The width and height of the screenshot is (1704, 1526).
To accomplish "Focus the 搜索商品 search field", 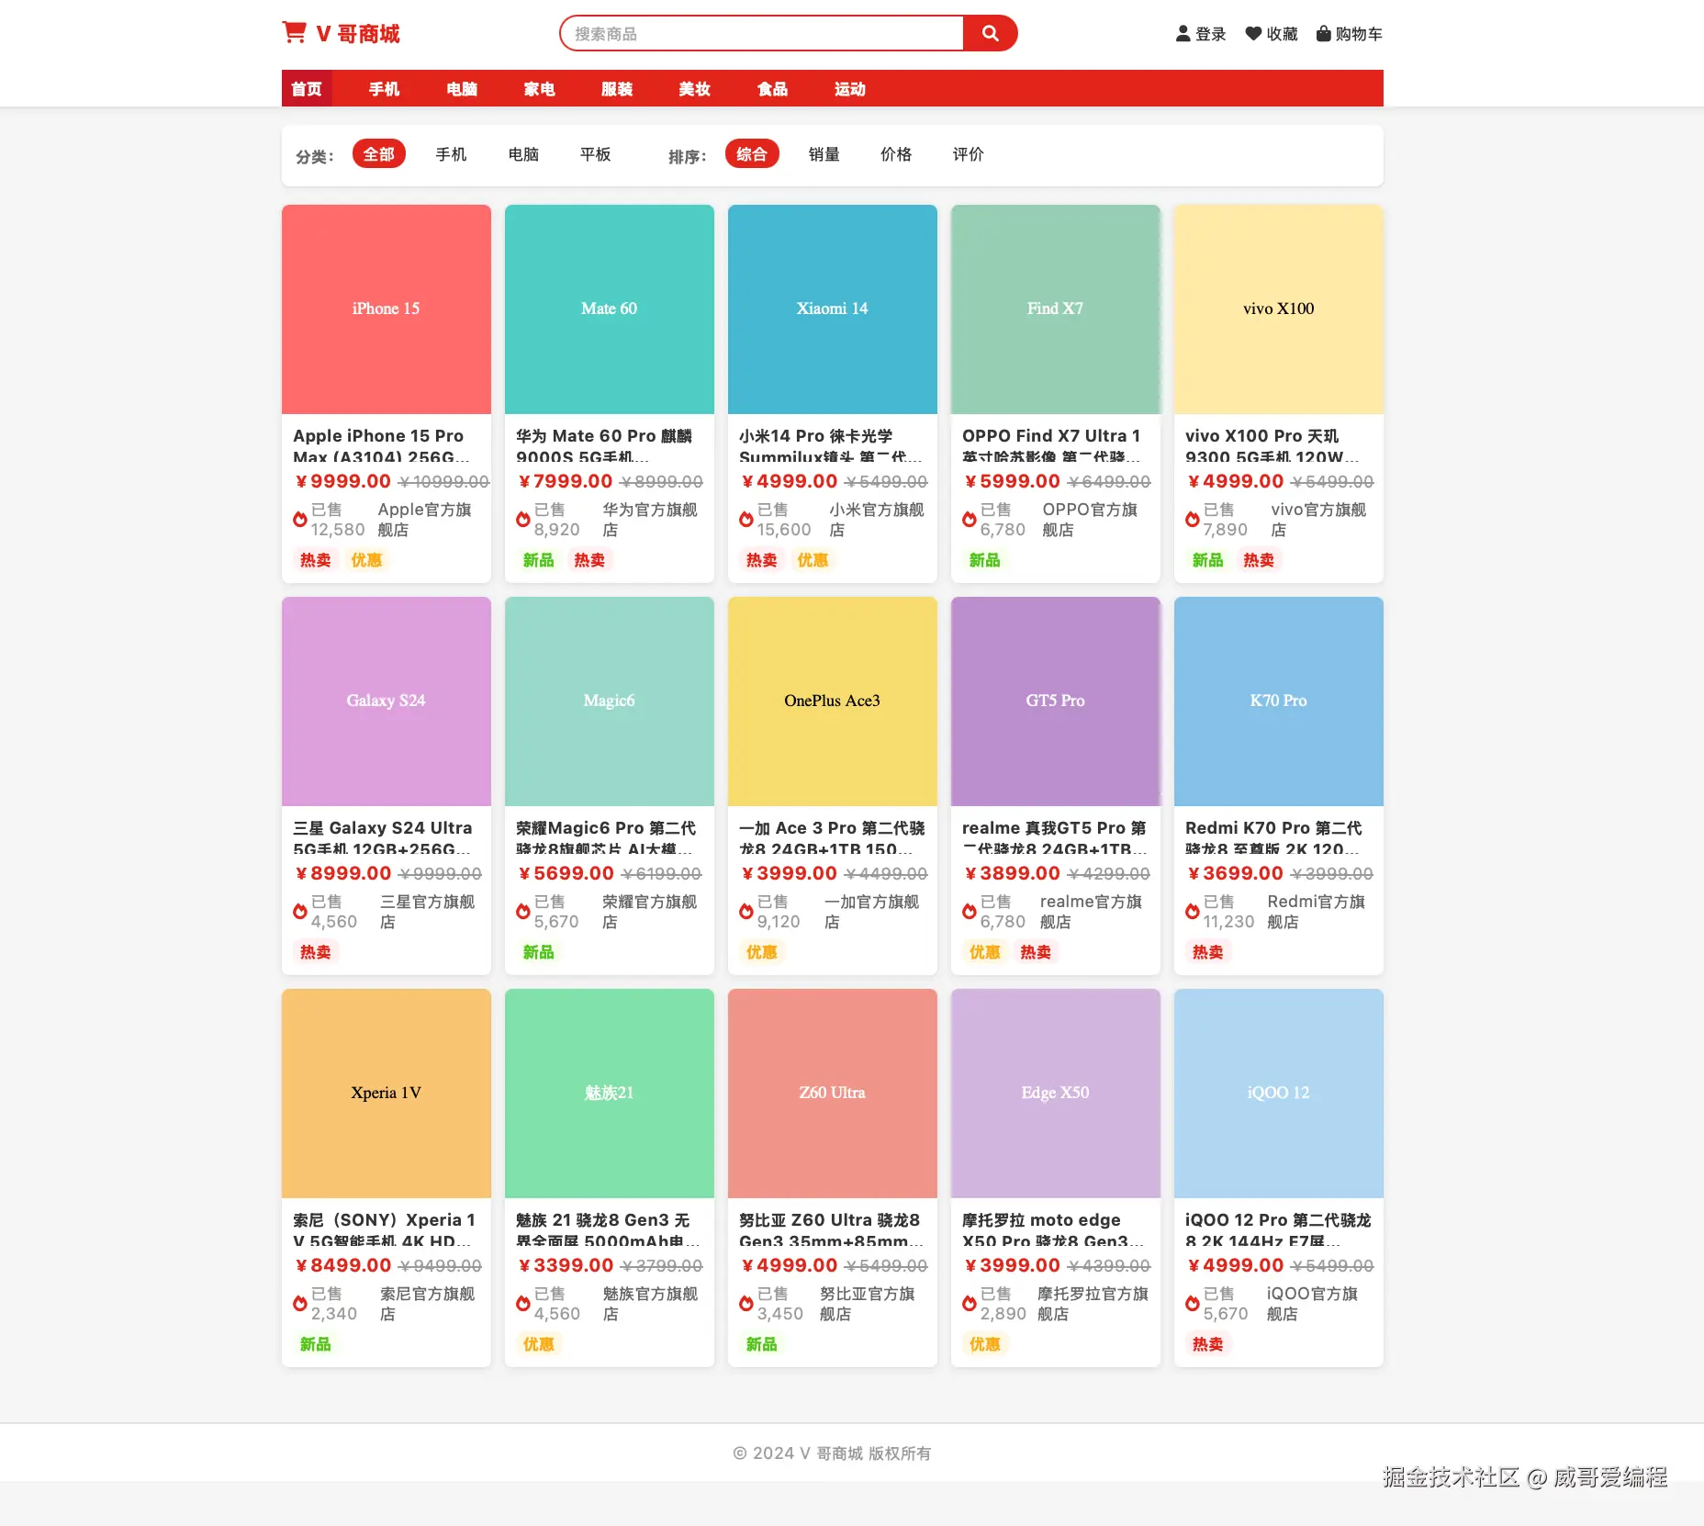I will point(762,33).
